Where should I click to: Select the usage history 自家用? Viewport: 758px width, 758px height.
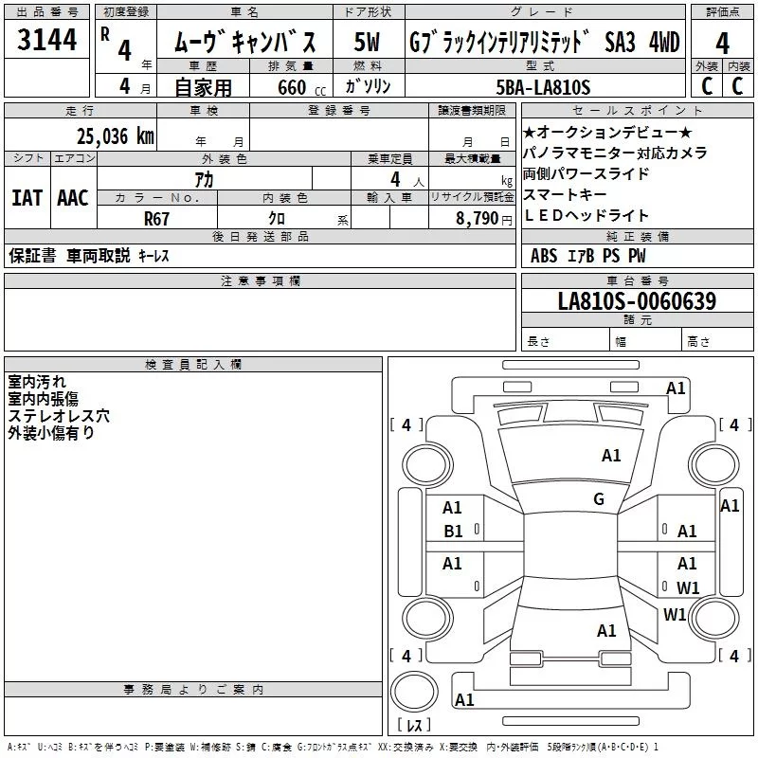coord(204,87)
